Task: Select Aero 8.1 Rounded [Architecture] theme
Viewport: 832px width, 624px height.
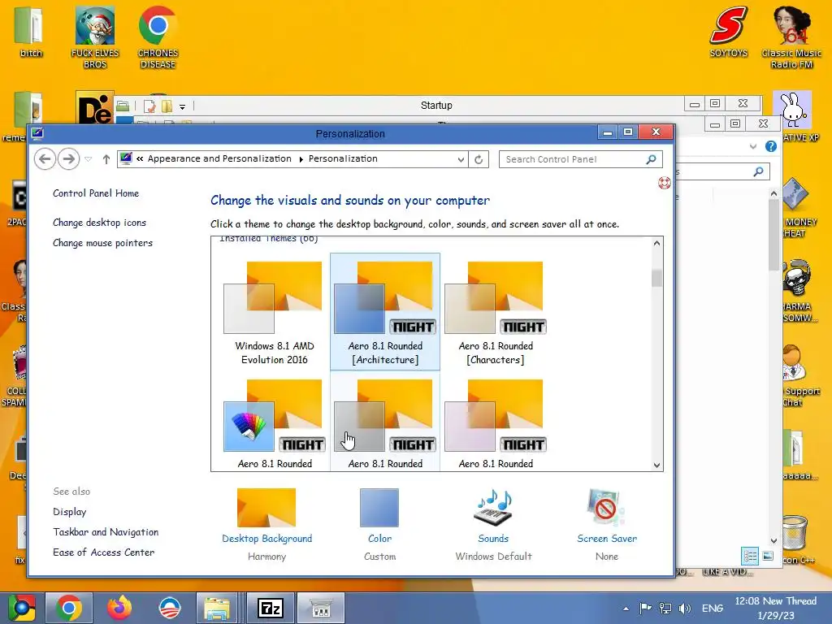Action: [385, 313]
